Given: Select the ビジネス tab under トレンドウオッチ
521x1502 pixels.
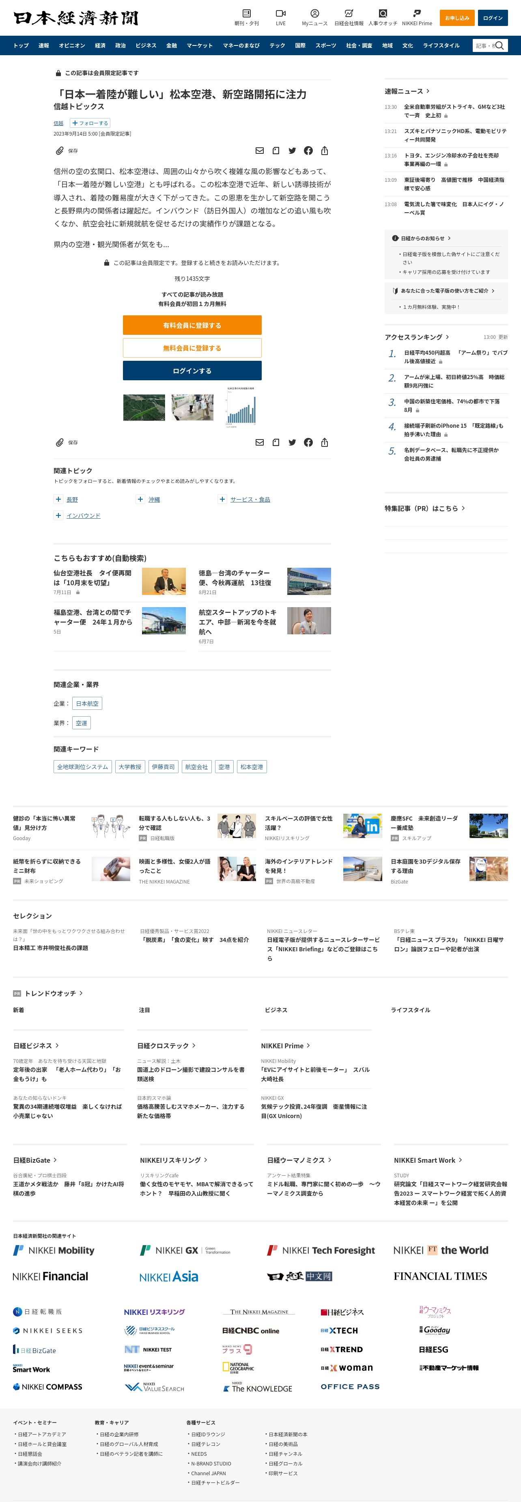Looking at the screenshot, I should coord(276,1010).
